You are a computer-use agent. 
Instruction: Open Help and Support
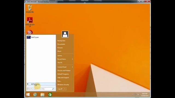(x=63, y=78)
